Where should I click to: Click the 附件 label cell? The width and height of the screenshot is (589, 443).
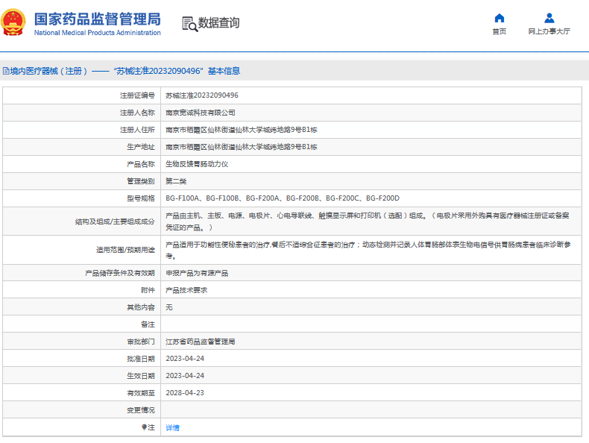click(81, 290)
